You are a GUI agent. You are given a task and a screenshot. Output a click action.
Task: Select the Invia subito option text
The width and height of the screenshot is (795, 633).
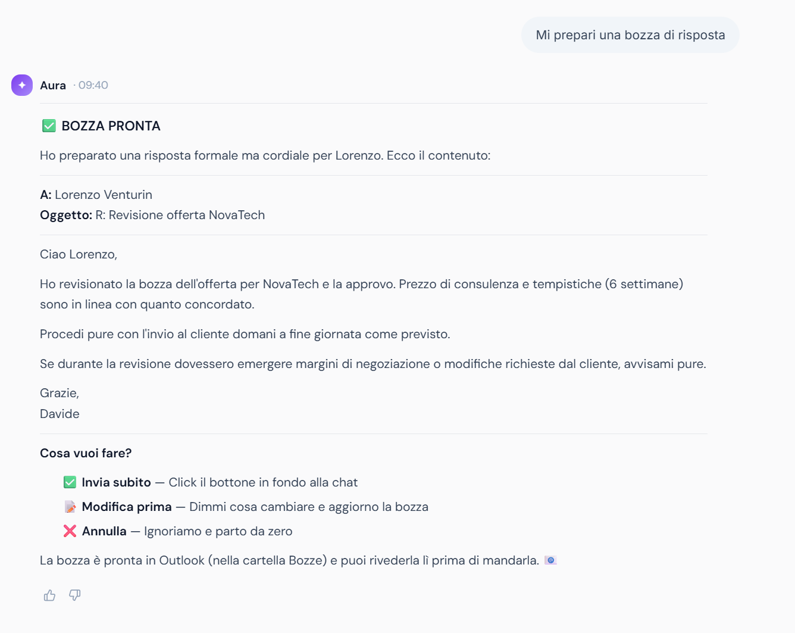(116, 482)
